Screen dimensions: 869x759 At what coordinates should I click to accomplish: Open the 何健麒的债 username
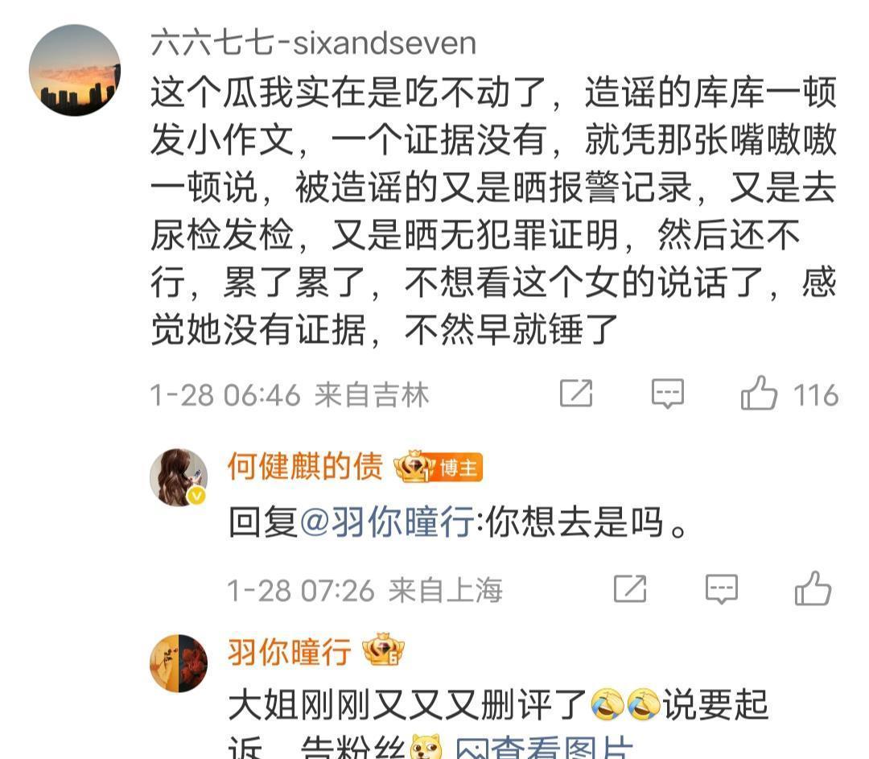coord(305,466)
